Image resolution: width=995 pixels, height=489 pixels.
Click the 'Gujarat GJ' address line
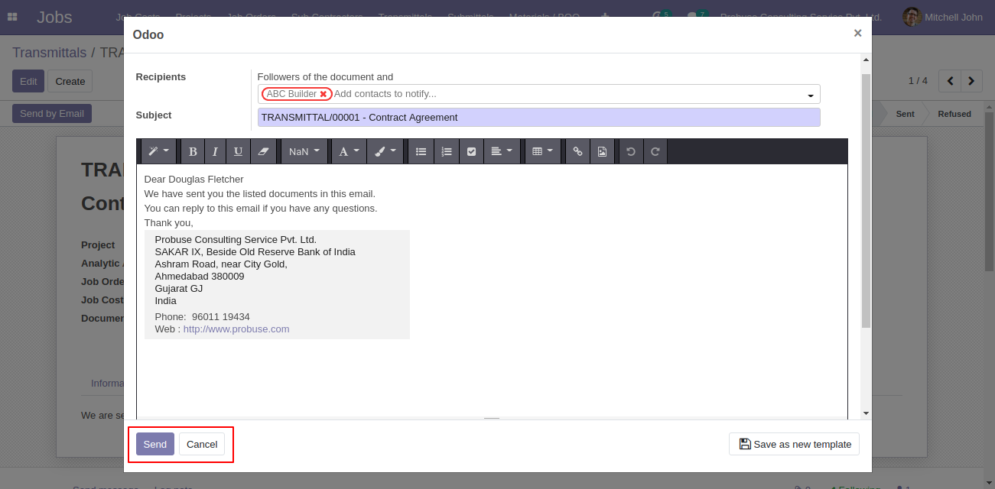179,289
